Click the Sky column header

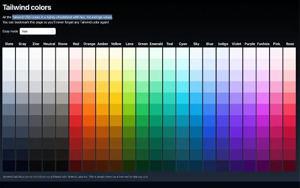pyautogui.click(x=196, y=44)
